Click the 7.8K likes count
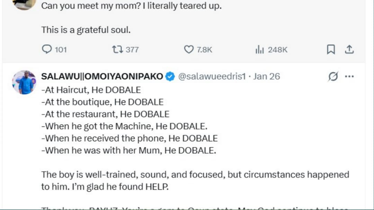This screenshot has height=210, width=374. coord(204,50)
